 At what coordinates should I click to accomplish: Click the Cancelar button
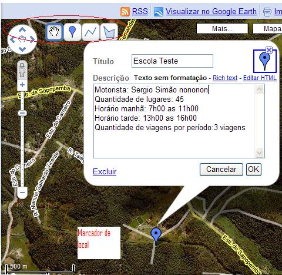221,170
